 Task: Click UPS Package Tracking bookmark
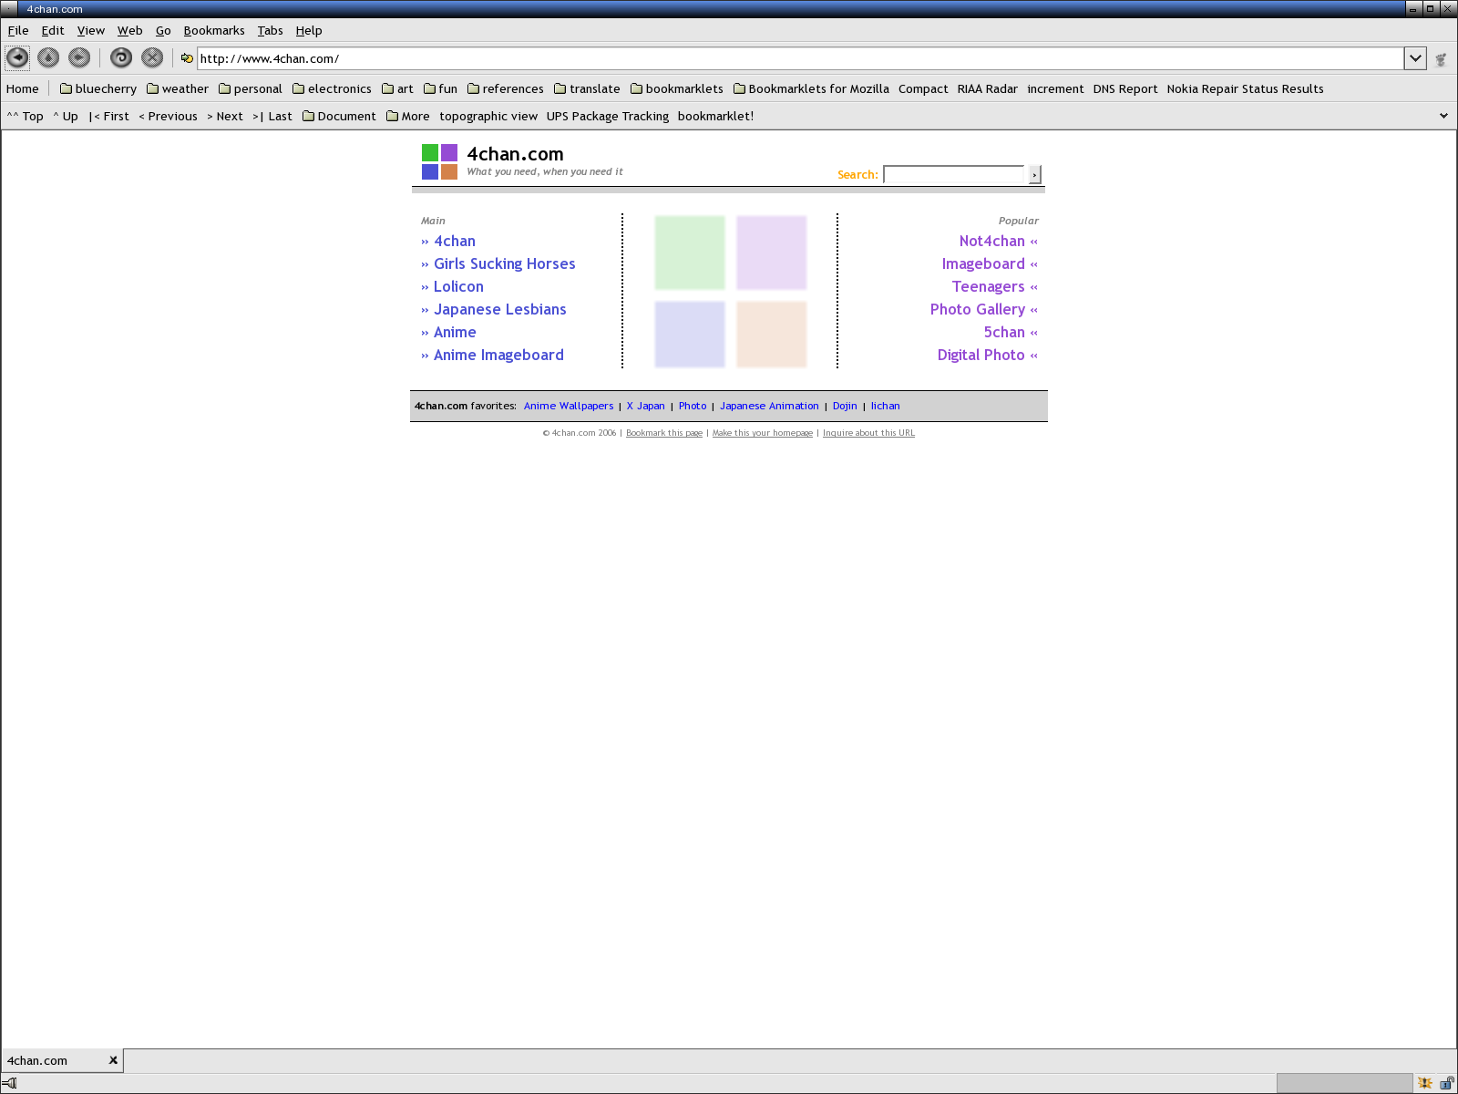click(607, 116)
